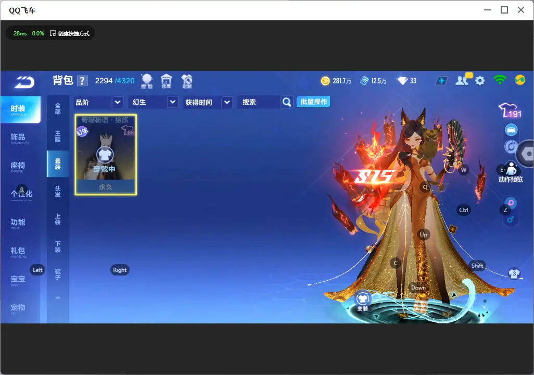Select the 鞋子 shoes subcategory

click(58, 274)
